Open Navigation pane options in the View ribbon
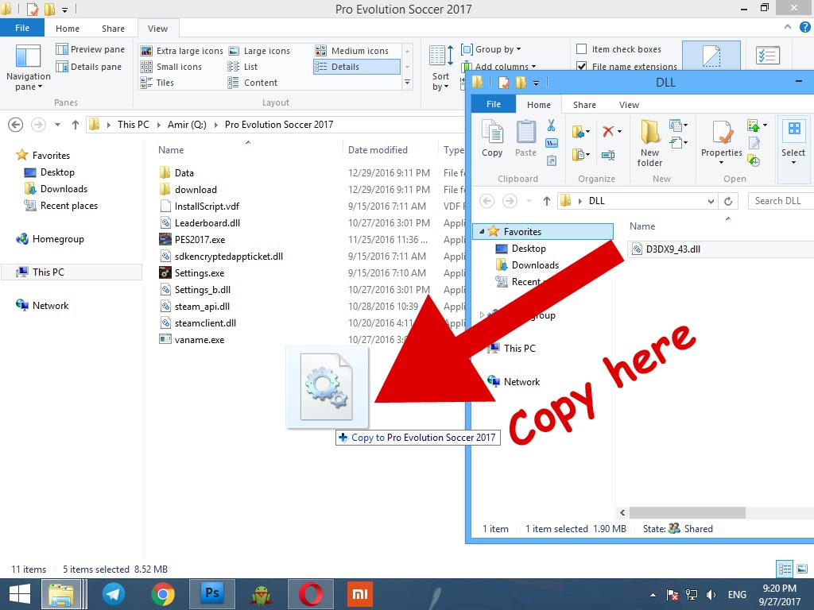This screenshot has height=610, width=814. coord(28,68)
